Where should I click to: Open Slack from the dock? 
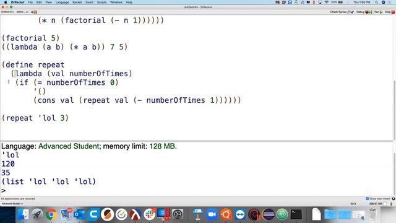click(x=150, y=214)
